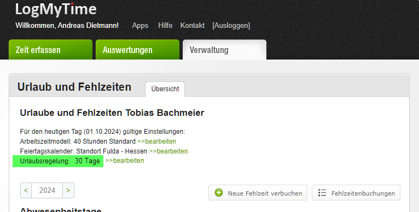The image size is (419, 212).
Task: Click the list icon for Fehlzeitenbuchungen
Action: click(x=322, y=193)
